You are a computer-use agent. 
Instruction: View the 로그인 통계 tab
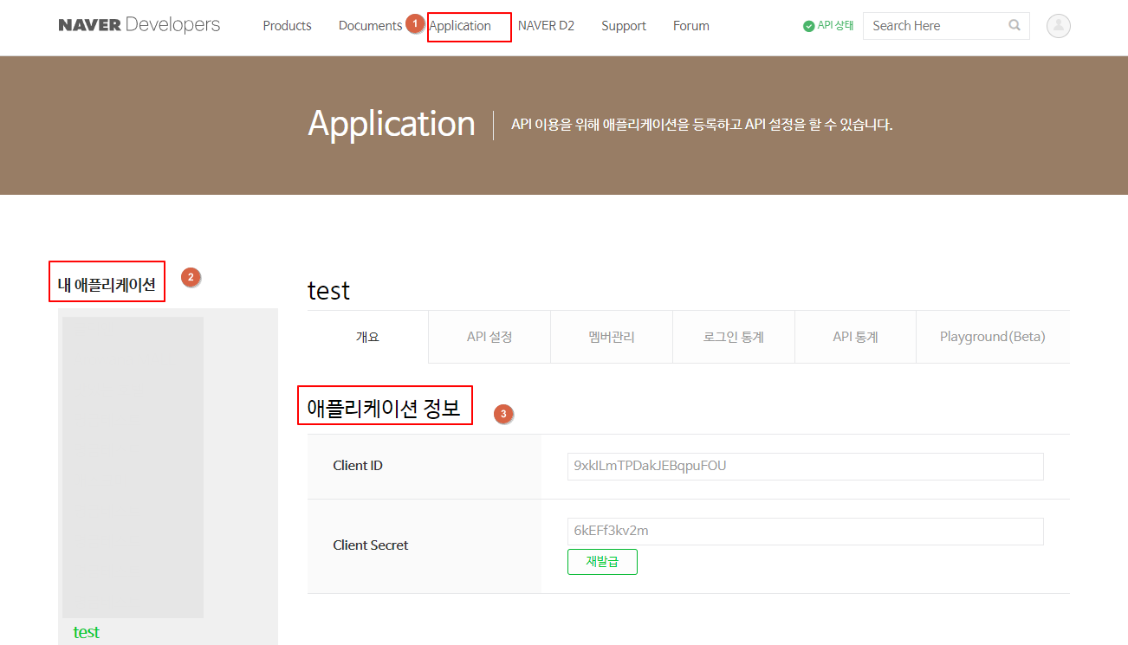(734, 337)
